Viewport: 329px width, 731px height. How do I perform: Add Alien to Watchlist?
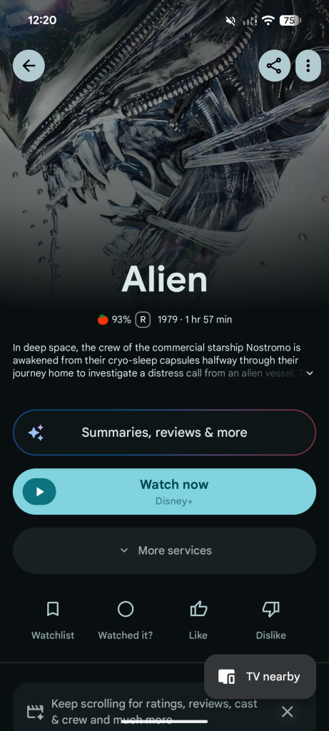(x=53, y=620)
